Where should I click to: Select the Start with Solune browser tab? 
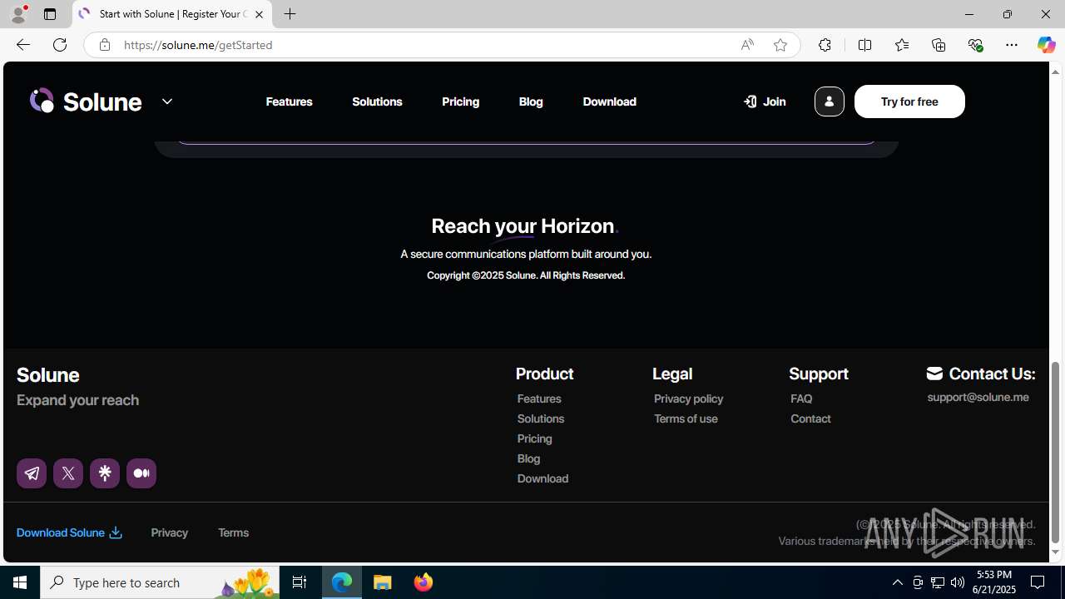[172, 14]
